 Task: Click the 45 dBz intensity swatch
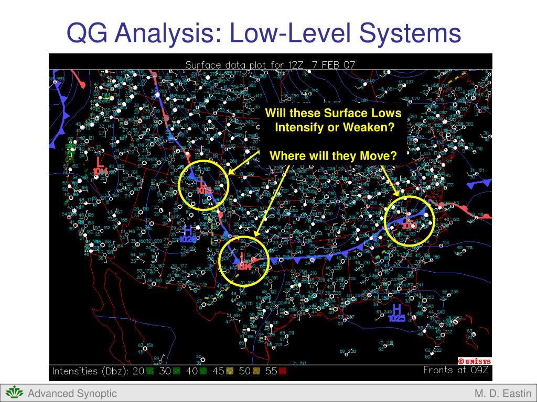[230, 371]
